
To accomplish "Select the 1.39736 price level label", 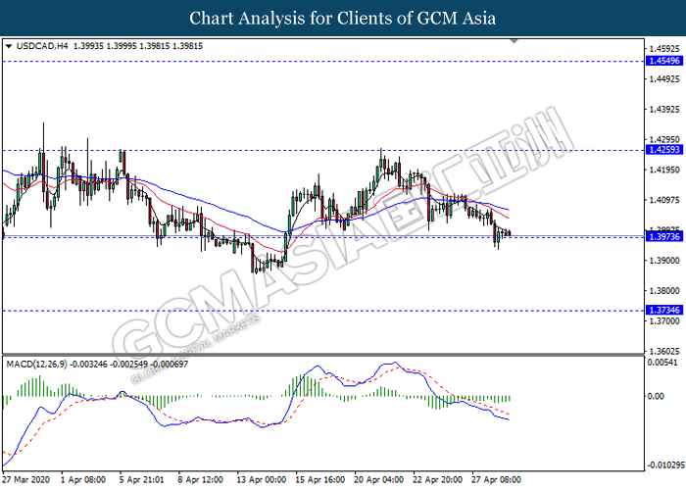I will [x=664, y=237].
